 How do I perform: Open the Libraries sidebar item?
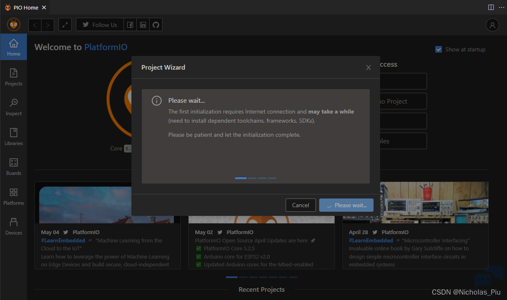pos(14,137)
